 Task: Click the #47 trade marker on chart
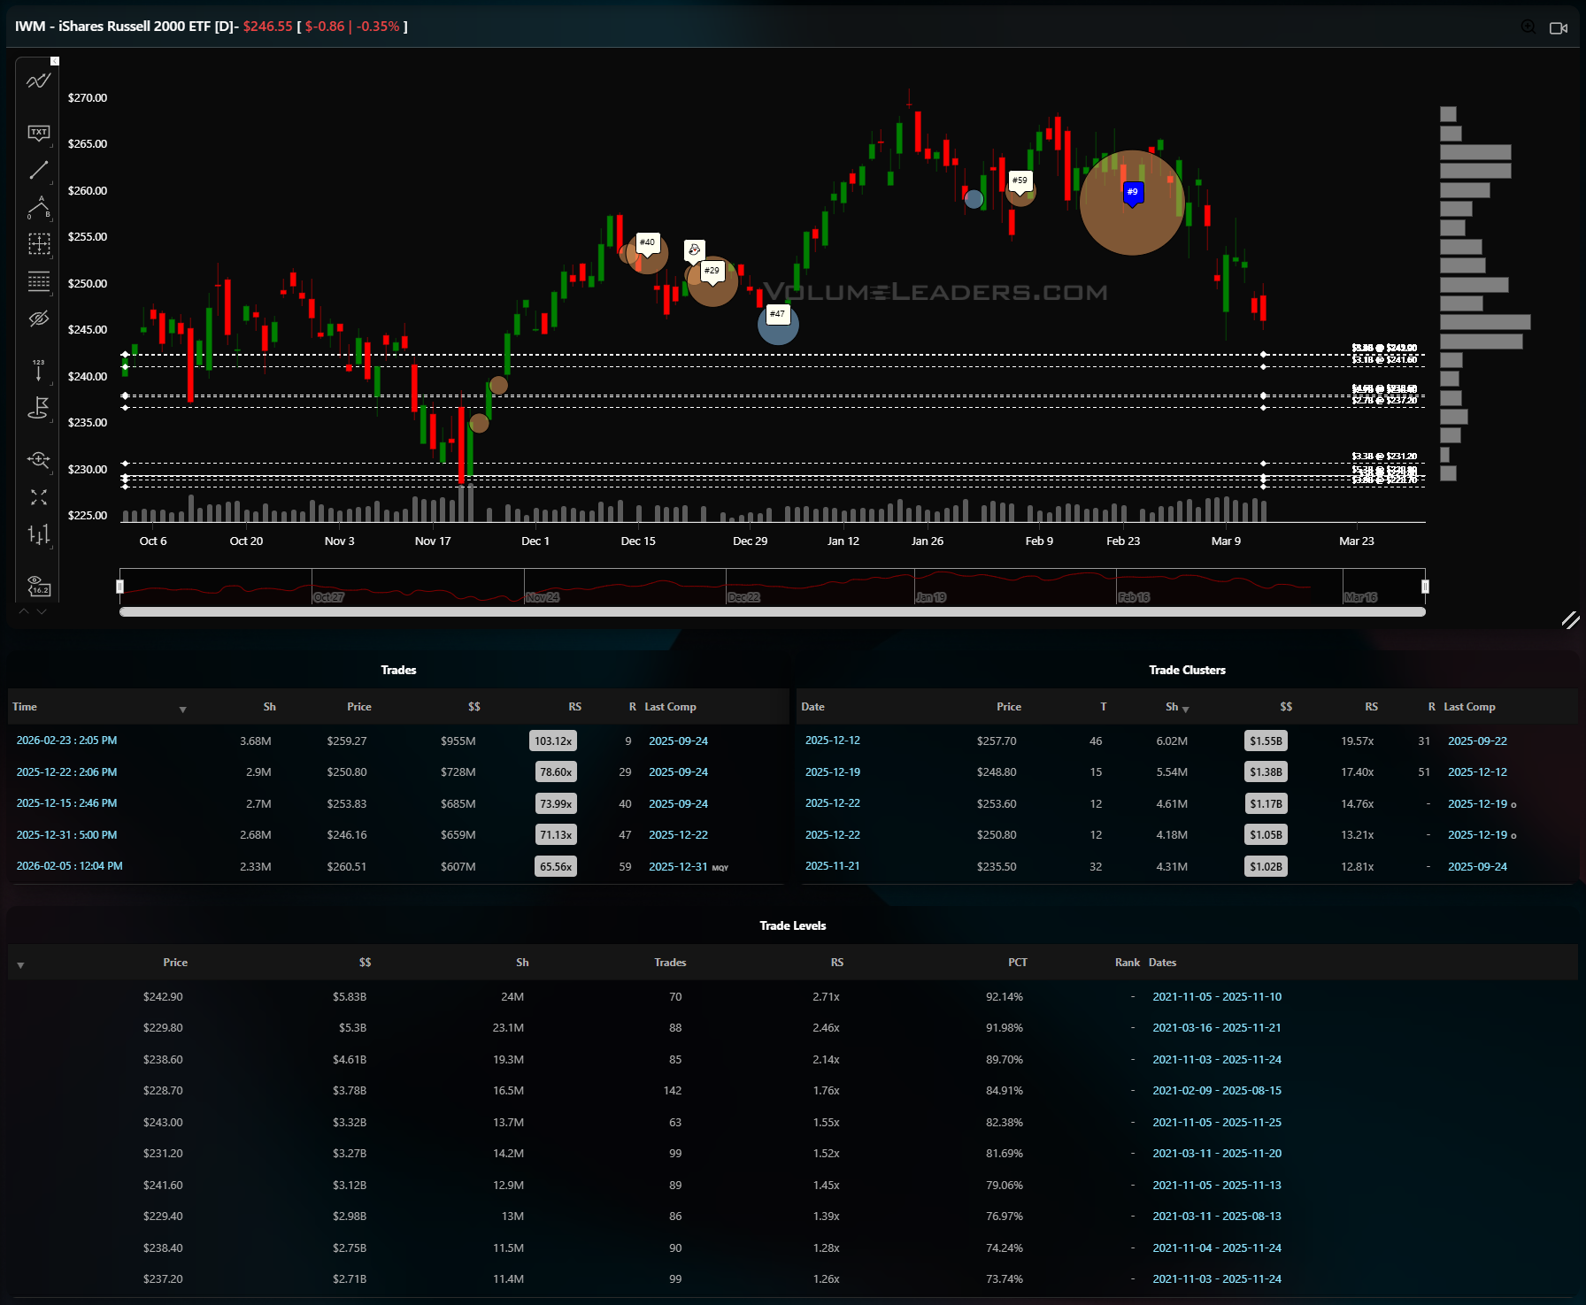(777, 314)
